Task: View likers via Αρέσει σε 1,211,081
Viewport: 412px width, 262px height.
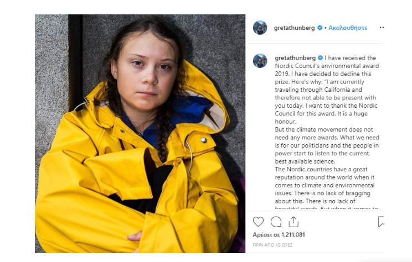Action: (x=279, y=235)
